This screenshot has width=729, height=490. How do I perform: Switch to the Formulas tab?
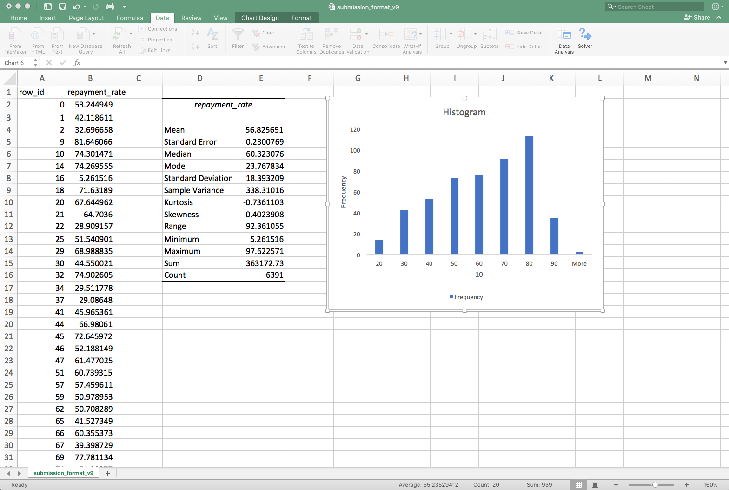[130, 18]
